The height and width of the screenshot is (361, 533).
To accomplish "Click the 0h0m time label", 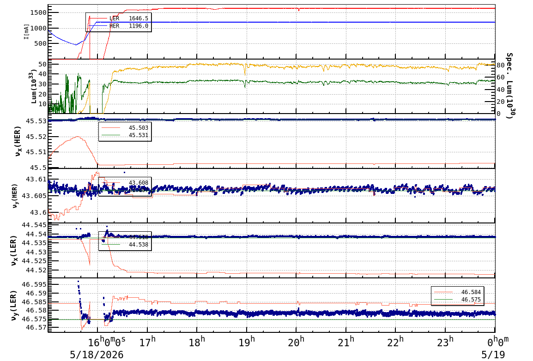I will point(497,341).
